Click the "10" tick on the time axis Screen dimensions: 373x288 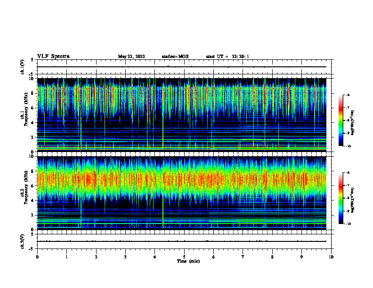tap(331, 257)
